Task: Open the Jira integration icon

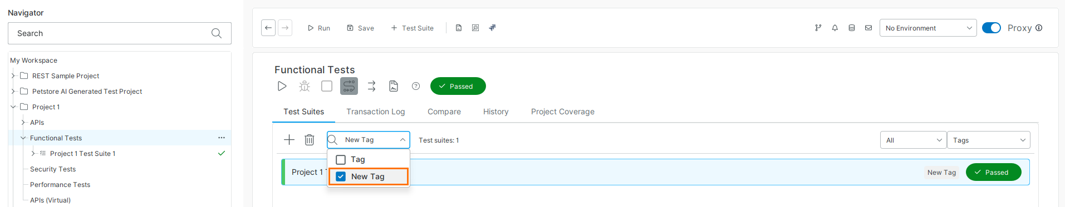Action: tap(492, 28)
